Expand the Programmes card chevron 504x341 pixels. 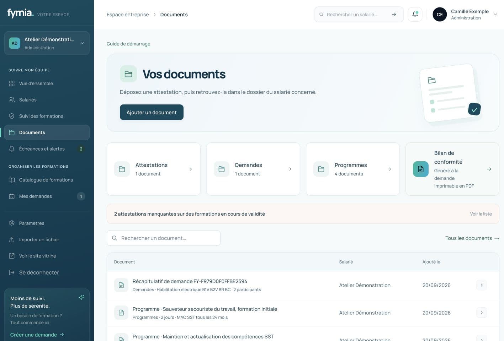pos(390,169)
